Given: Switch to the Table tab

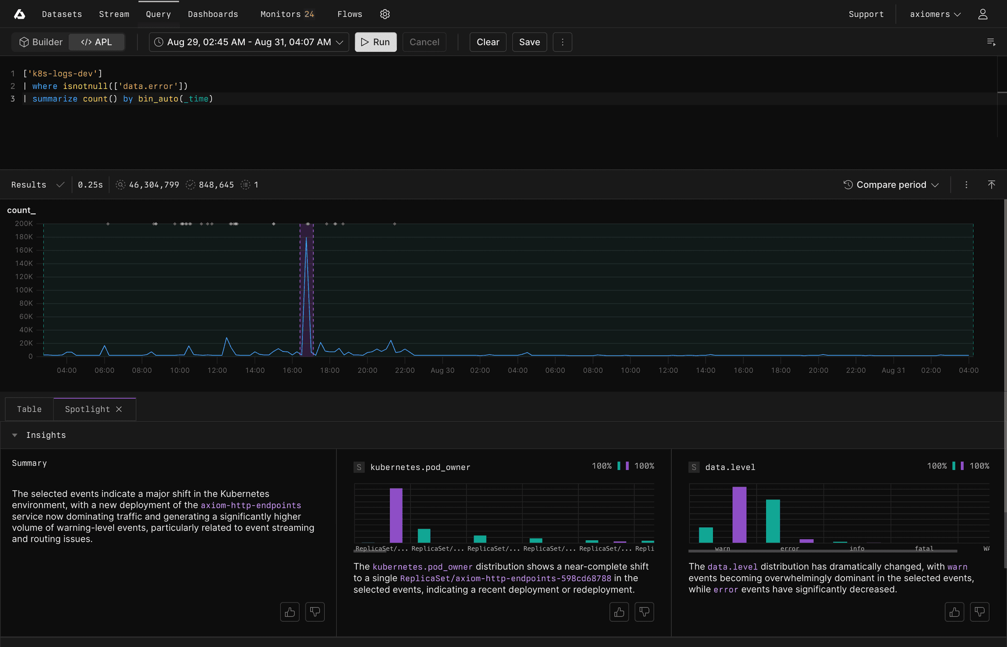Looking at the screenshot, I should click(x=29, y=409).
